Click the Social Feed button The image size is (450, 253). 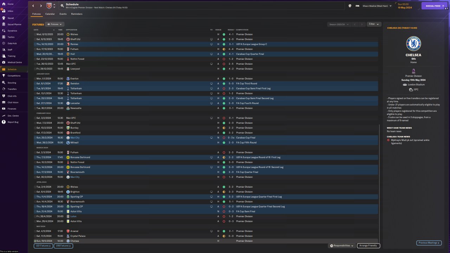[435, 6]
